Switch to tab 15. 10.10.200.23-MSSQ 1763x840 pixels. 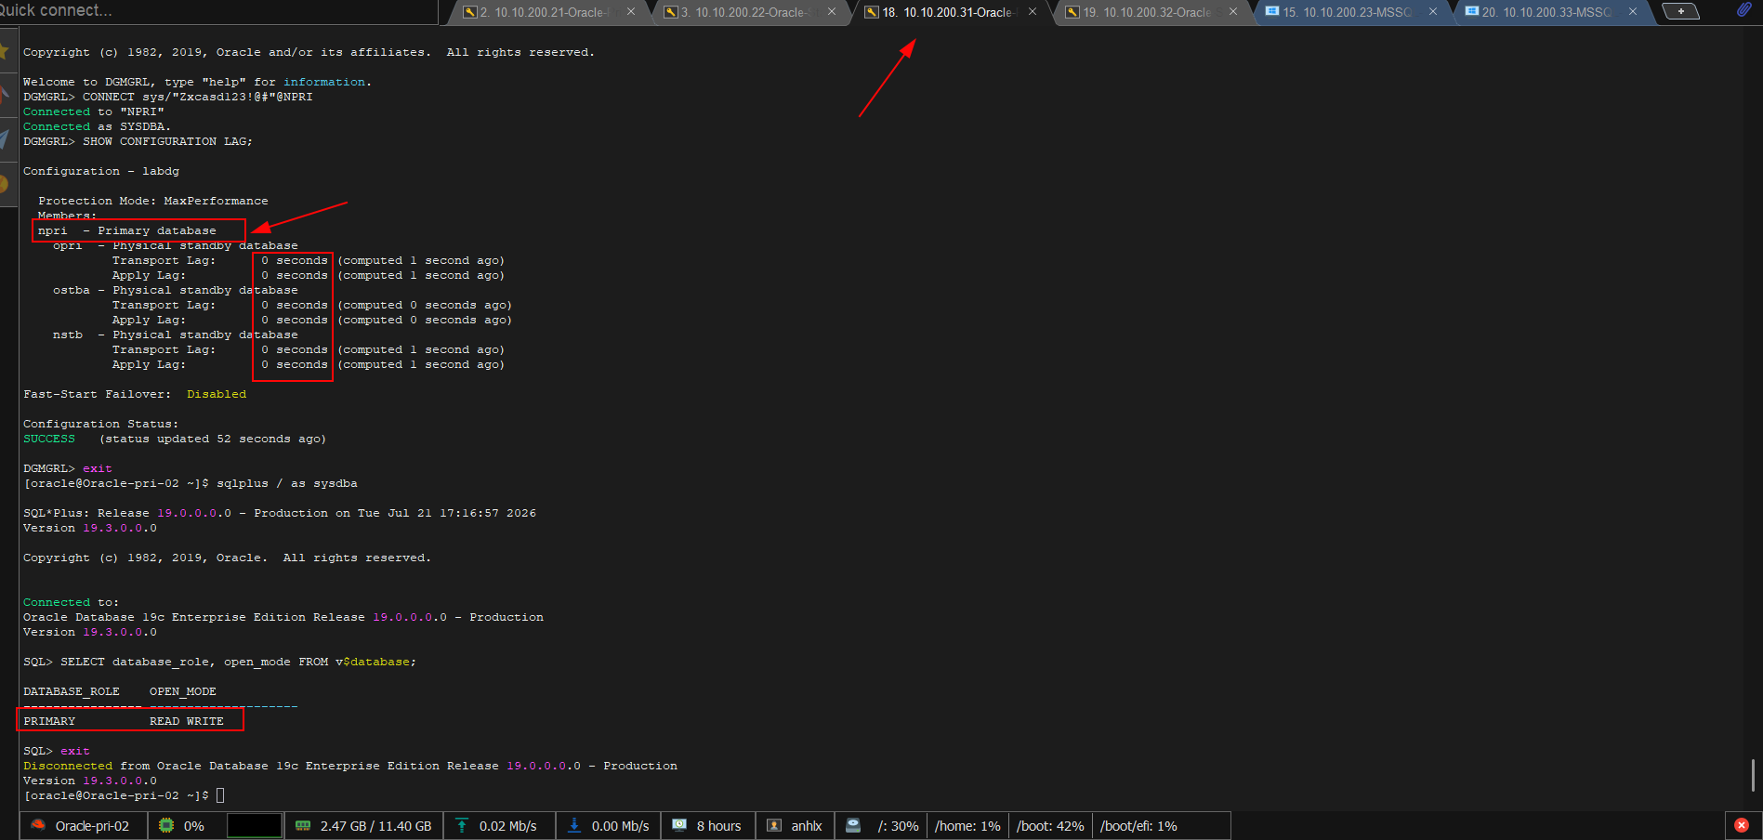point(1350,12)
